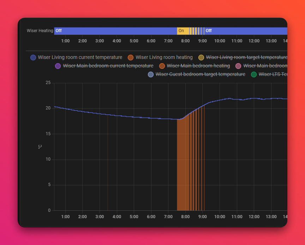Click the temperature line at its 11:00 peak
This screenshot has width=305, height=245.
(x=237, y=98)
